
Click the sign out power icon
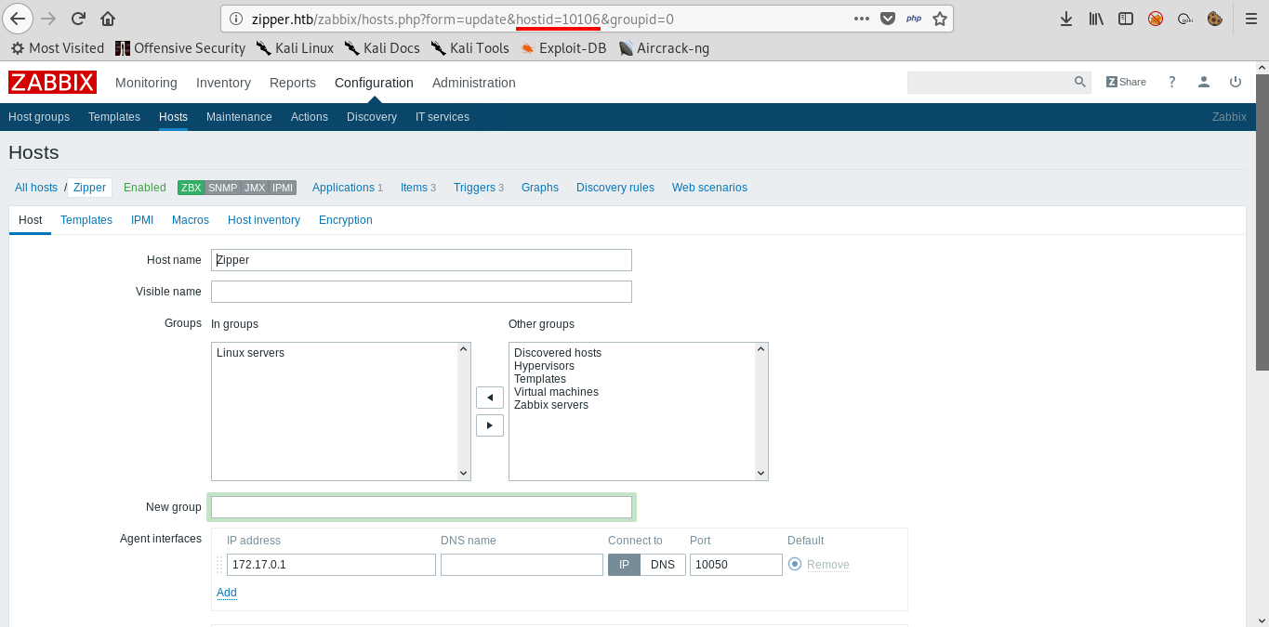(x=1236, y=82)
